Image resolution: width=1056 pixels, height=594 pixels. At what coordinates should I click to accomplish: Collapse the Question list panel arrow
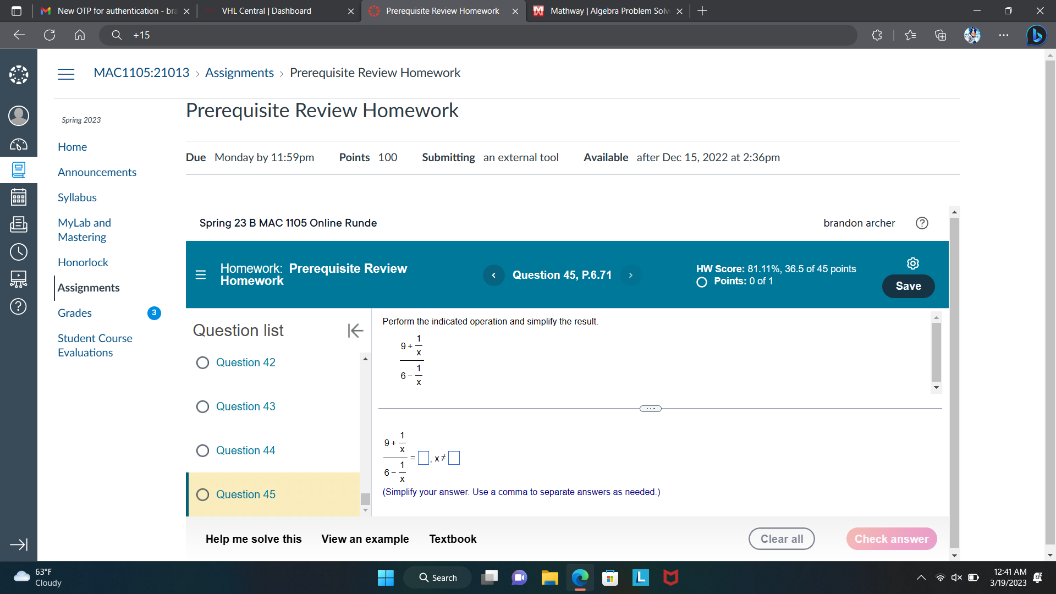pos(355,331)
